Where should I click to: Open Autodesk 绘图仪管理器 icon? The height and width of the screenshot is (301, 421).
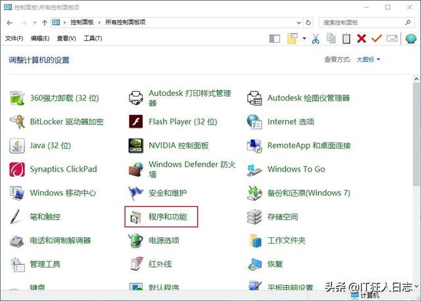(x=255, y=98)
